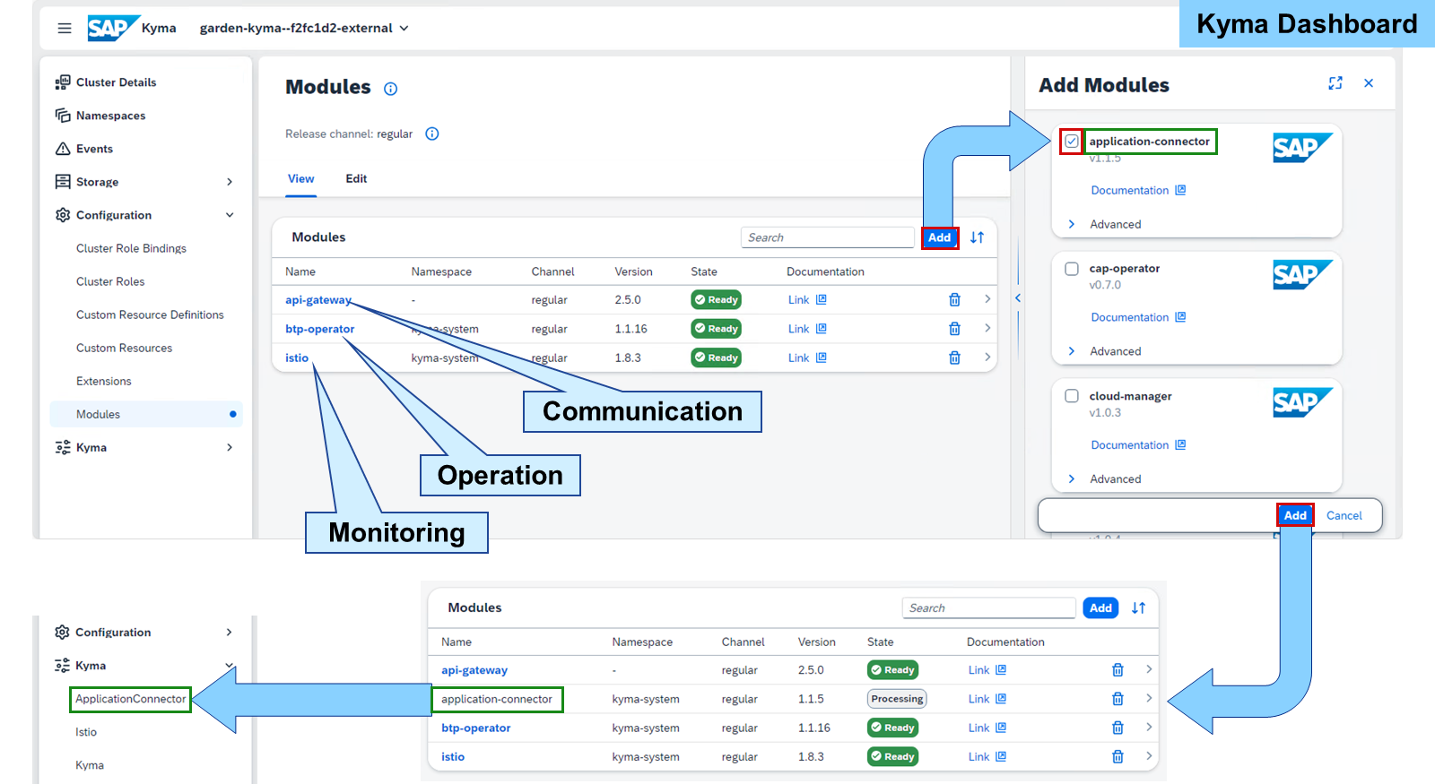The width and height of the screenshot is (1435, 784).
Task: Check the cap-operator module checkbox
Action: [x=1072, y=269]
